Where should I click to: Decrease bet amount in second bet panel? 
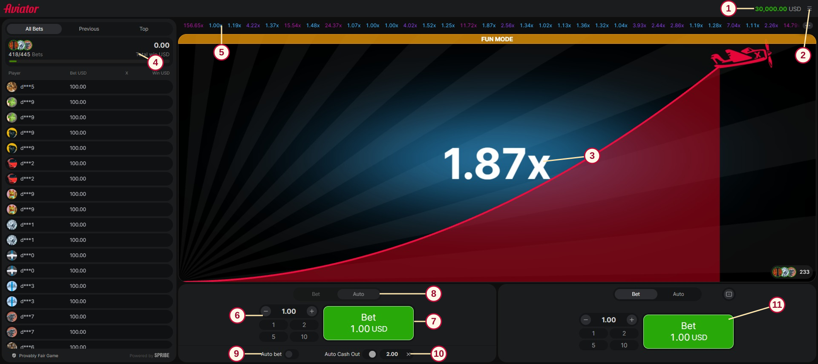586,320
